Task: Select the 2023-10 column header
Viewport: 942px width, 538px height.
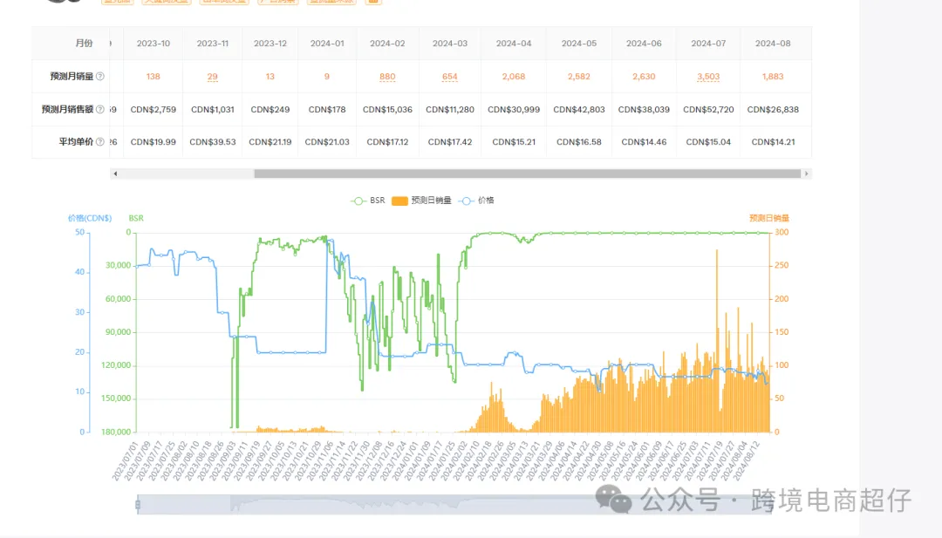Action: click(x=154, y=44)
